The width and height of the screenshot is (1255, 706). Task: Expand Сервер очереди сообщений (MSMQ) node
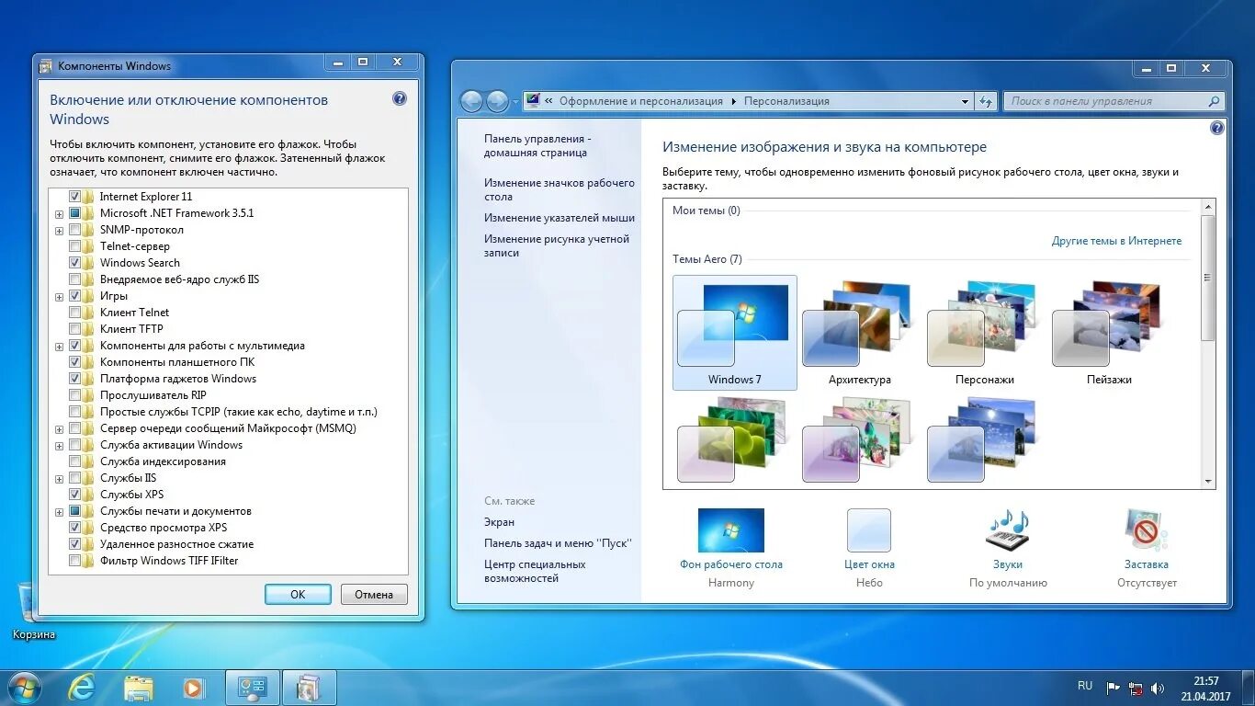[59, 428]
